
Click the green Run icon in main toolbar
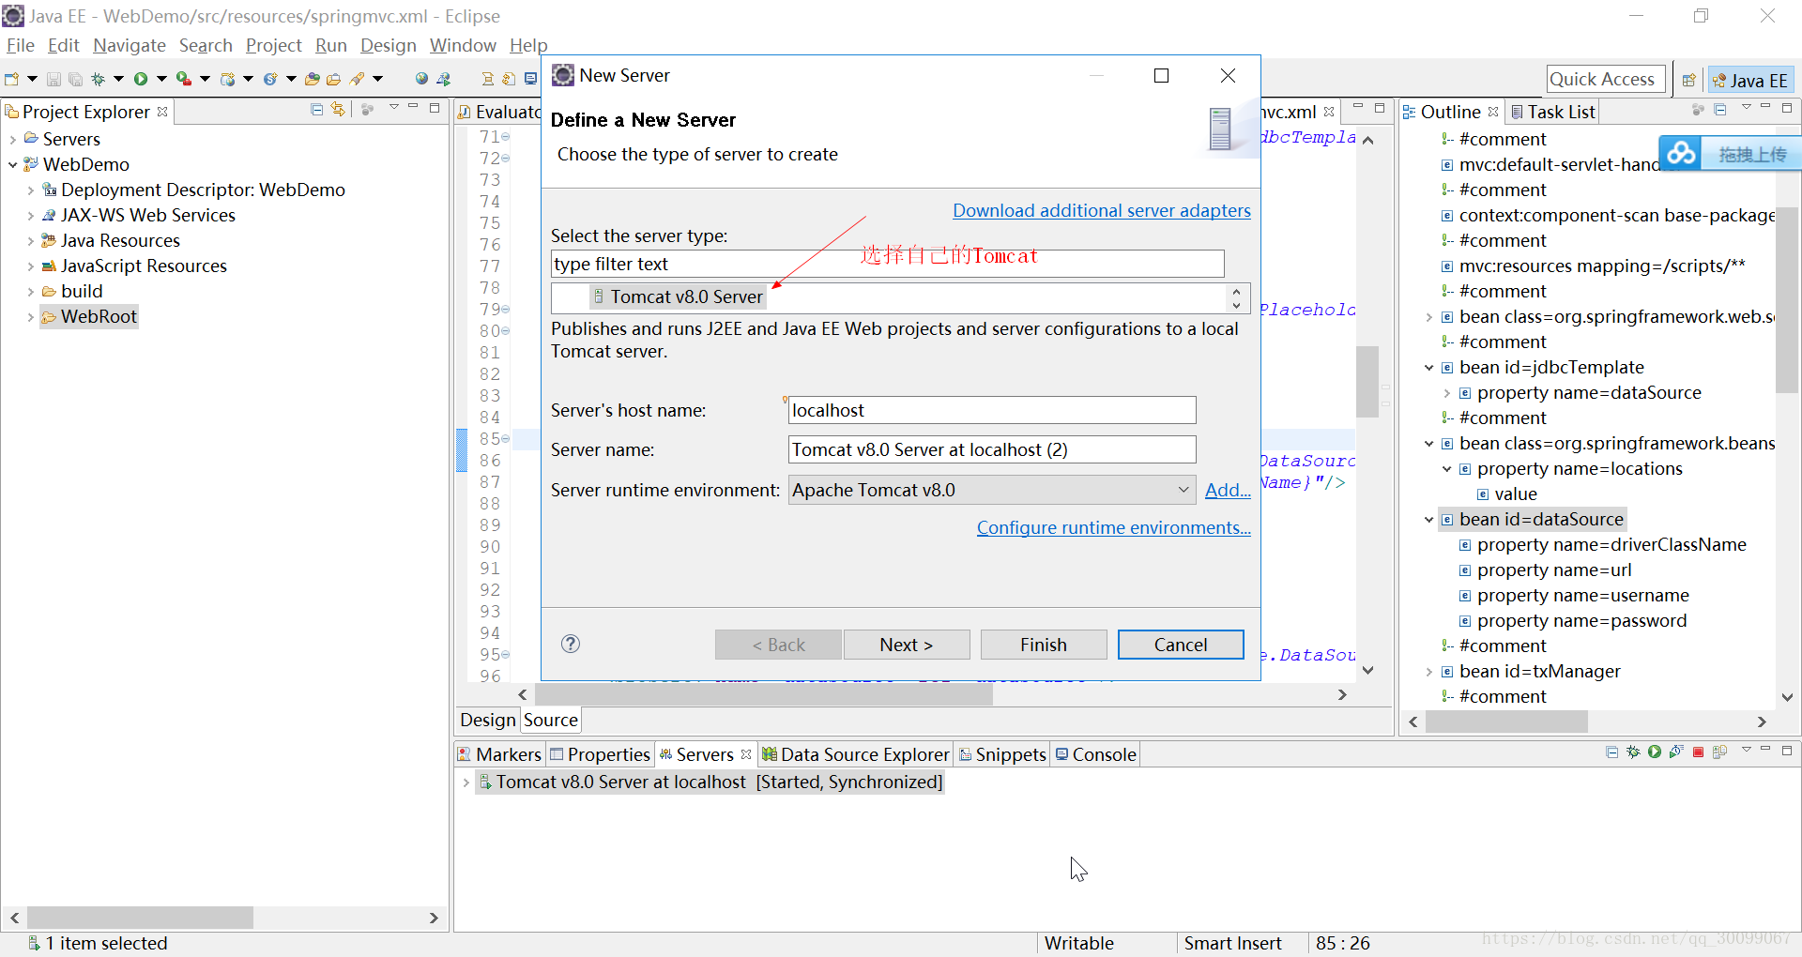(141, 79)
